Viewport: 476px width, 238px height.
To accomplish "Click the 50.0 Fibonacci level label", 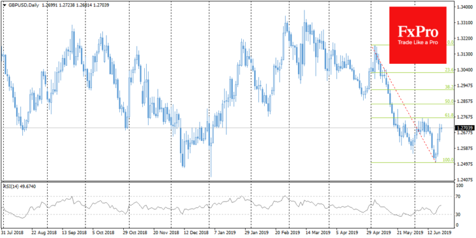I will click(449, 101).
